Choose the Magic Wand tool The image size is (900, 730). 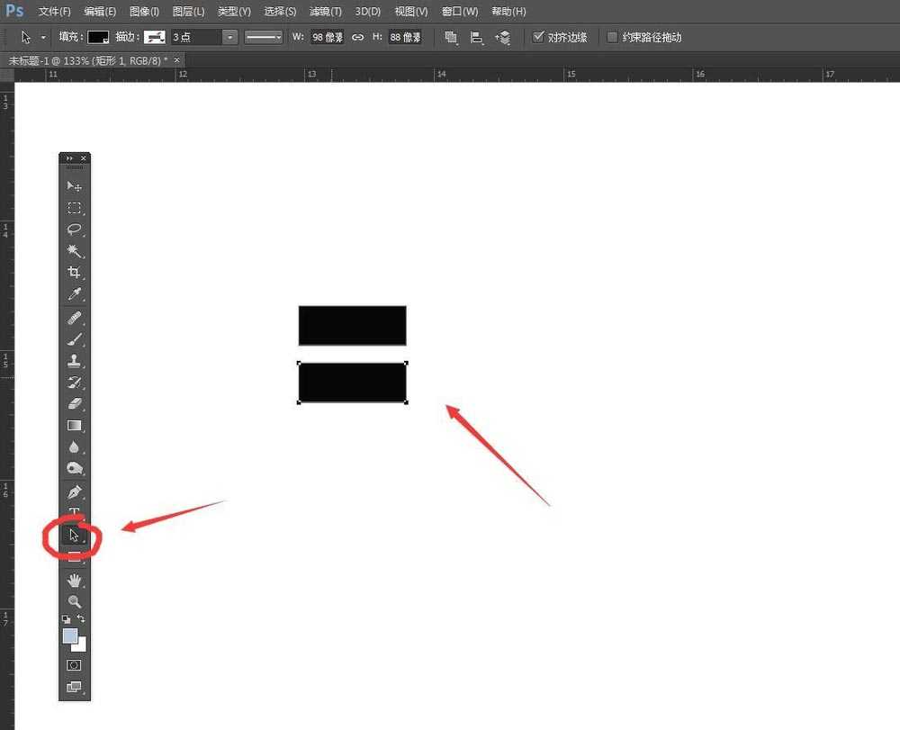point(75,251)
